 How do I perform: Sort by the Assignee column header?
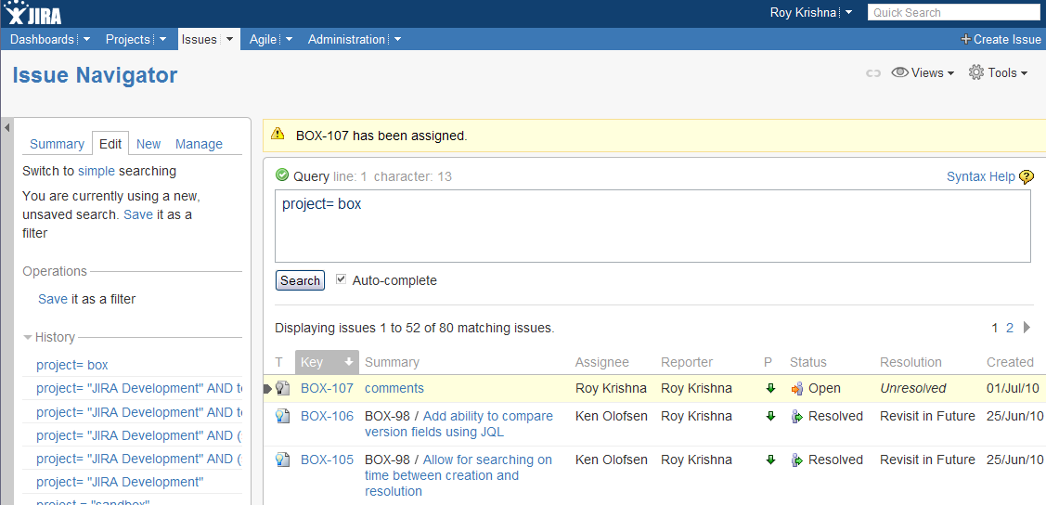601,362
